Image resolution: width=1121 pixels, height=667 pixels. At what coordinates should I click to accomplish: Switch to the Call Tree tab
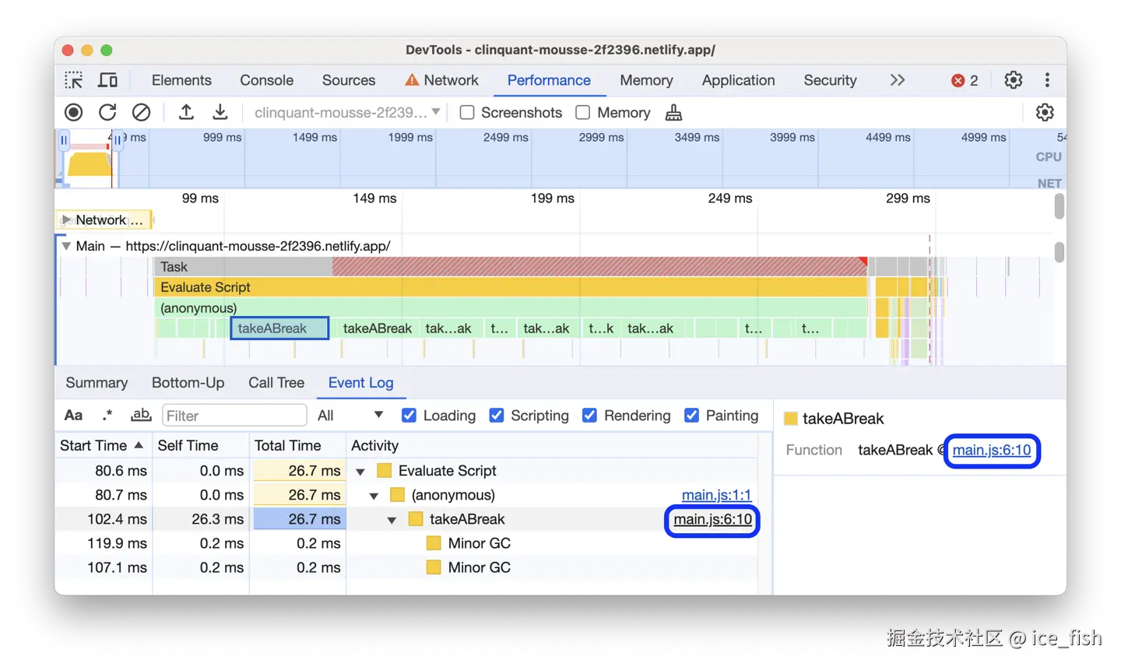pyautogui.click(x=276, y=383)
